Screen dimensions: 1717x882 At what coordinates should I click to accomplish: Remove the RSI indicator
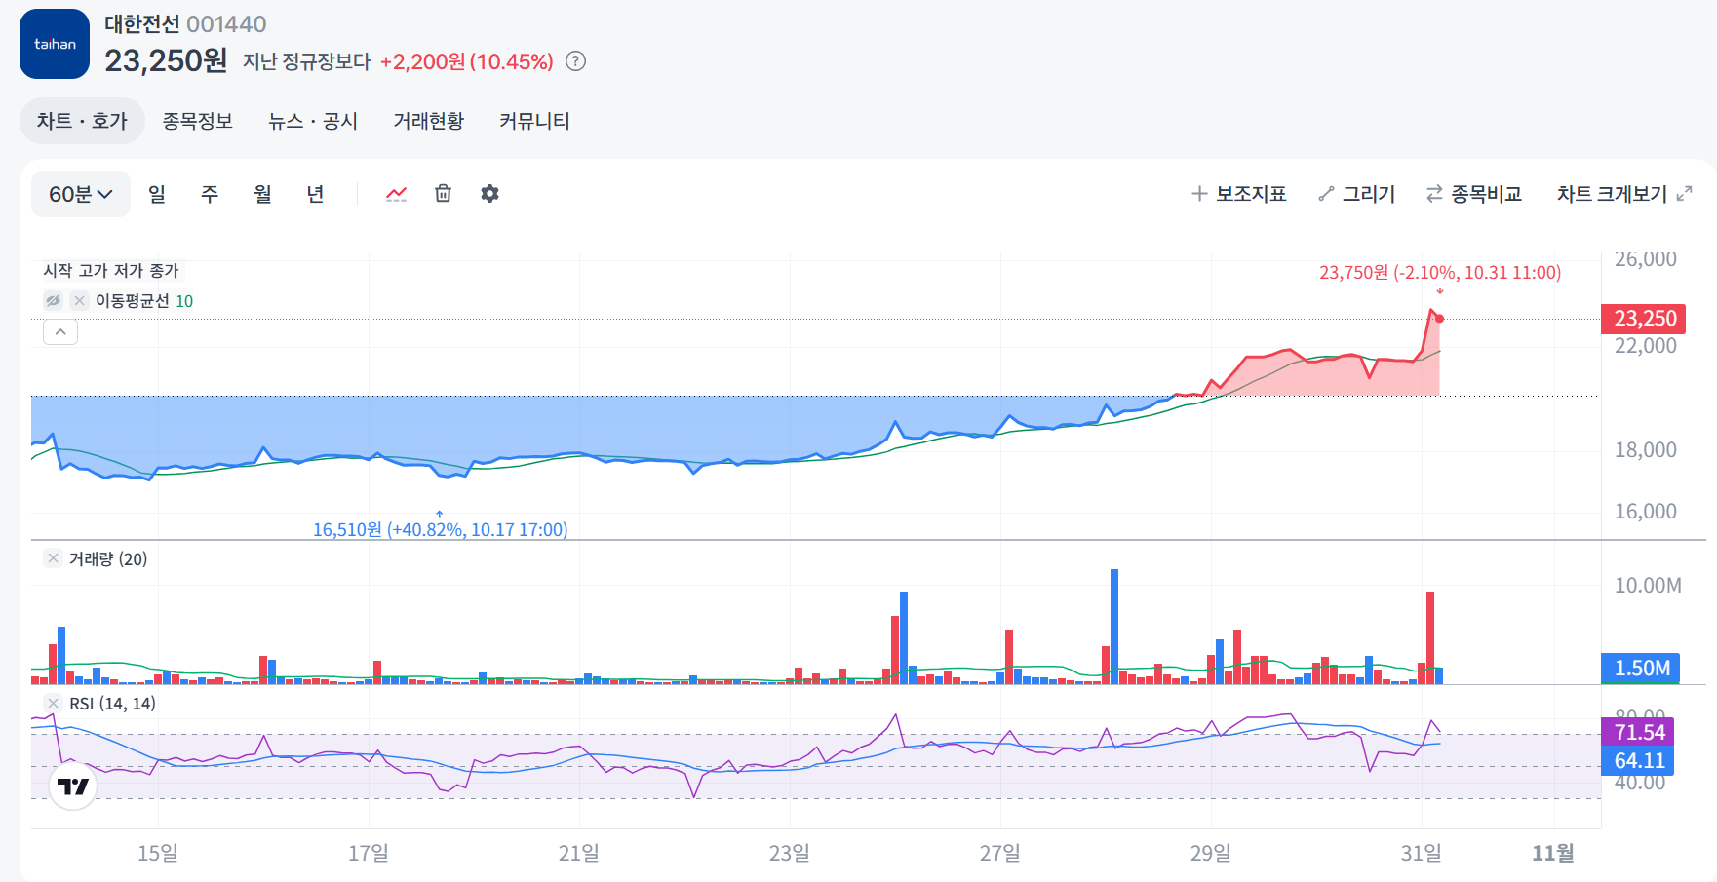54,704
